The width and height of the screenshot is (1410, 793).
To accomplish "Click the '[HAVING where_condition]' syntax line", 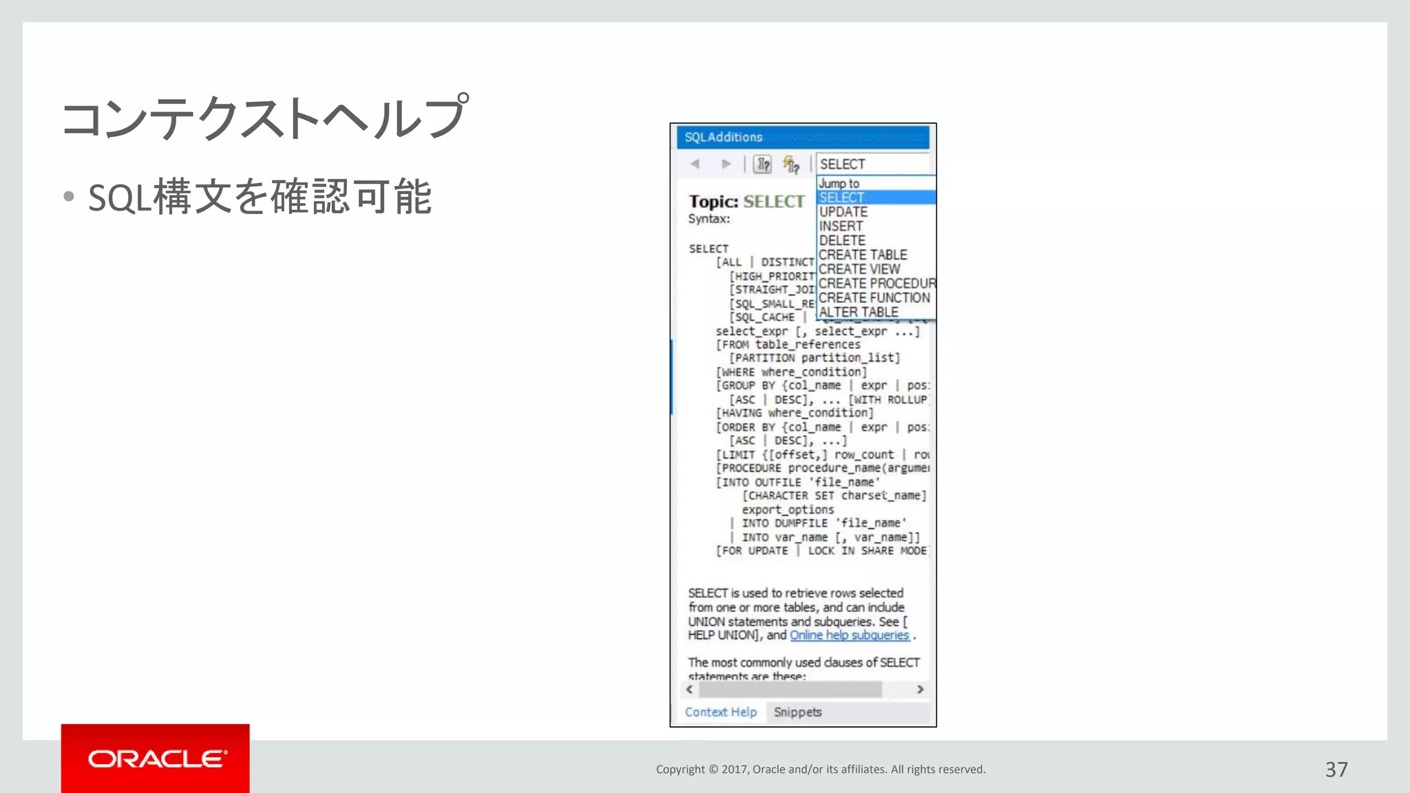I will 795,413.
